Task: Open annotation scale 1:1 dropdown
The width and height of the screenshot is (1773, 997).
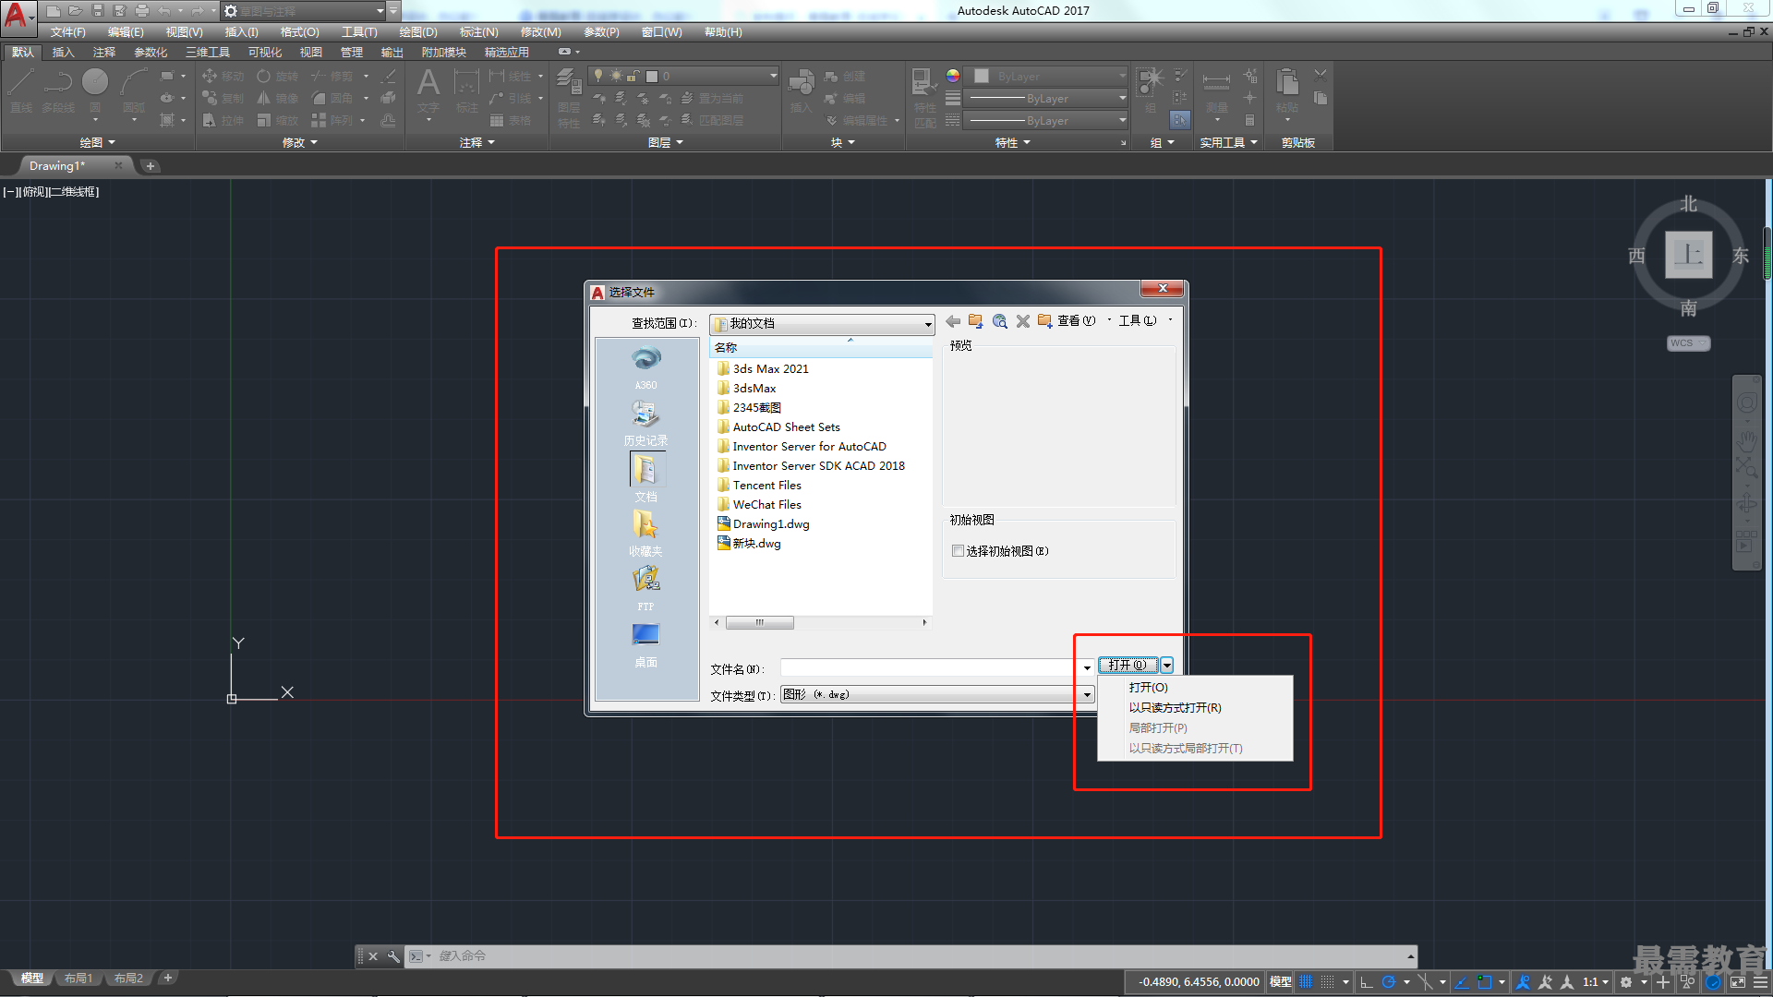Action: click(1595, 982)
